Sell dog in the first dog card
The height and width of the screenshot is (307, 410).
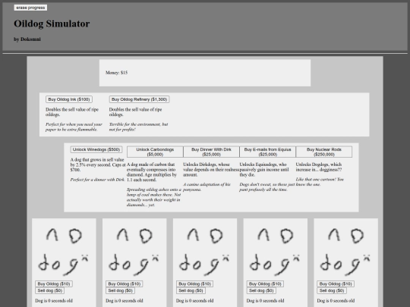49,290
